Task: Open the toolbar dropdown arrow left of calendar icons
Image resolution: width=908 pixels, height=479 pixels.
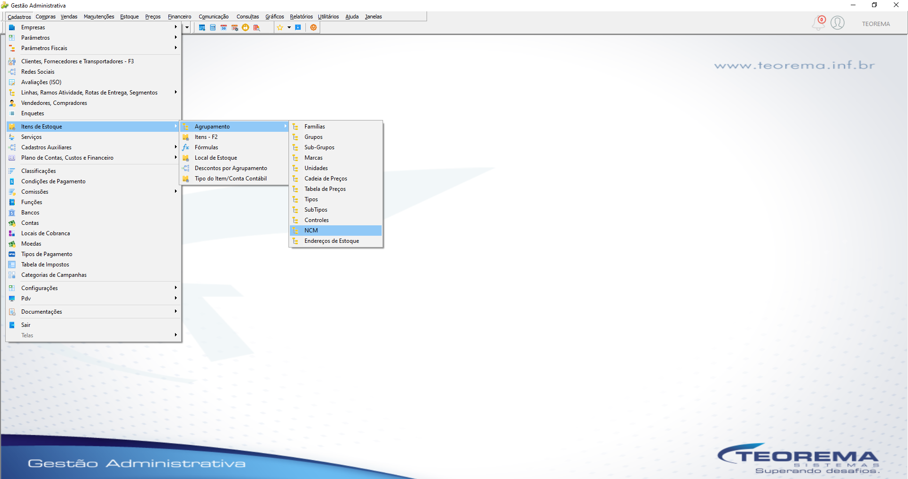Action: [187, 27]
